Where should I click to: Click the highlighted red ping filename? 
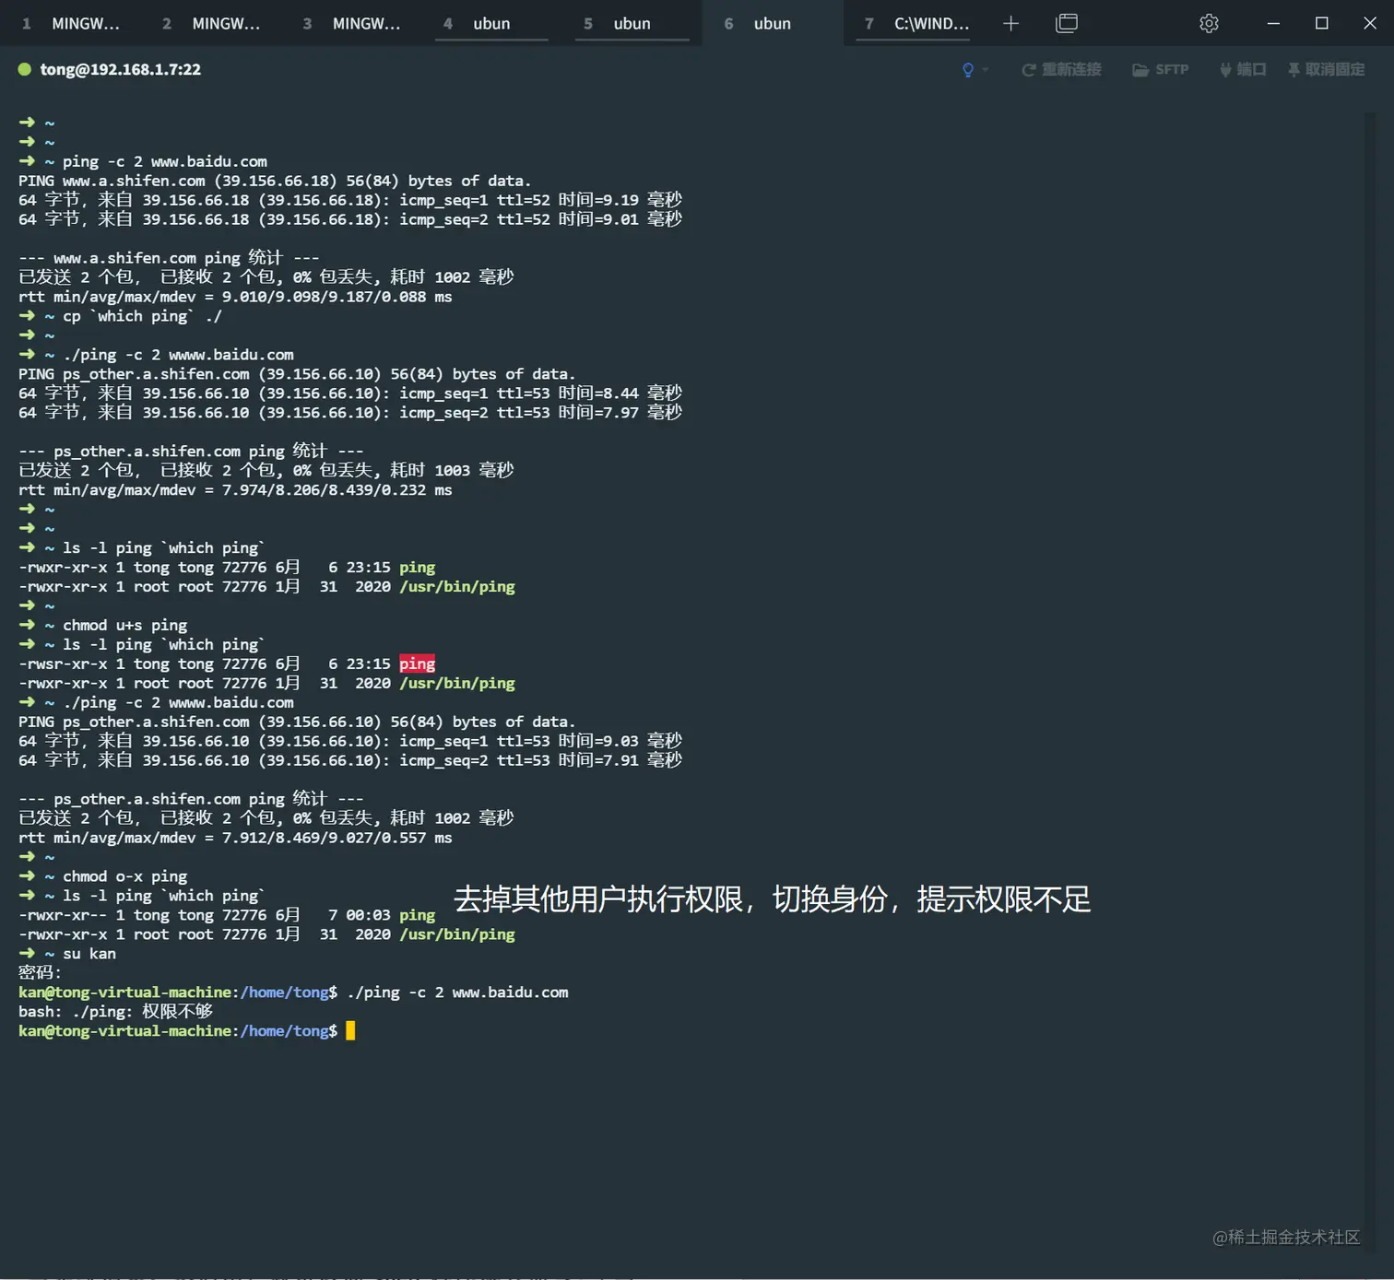coord(417,663)
